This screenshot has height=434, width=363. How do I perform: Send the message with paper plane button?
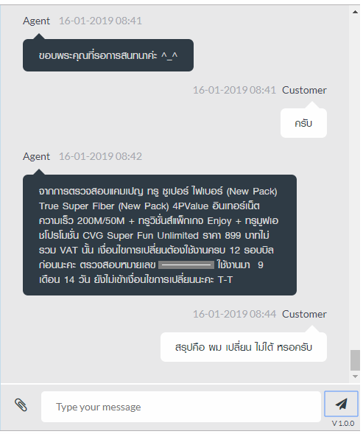point(341,404)
